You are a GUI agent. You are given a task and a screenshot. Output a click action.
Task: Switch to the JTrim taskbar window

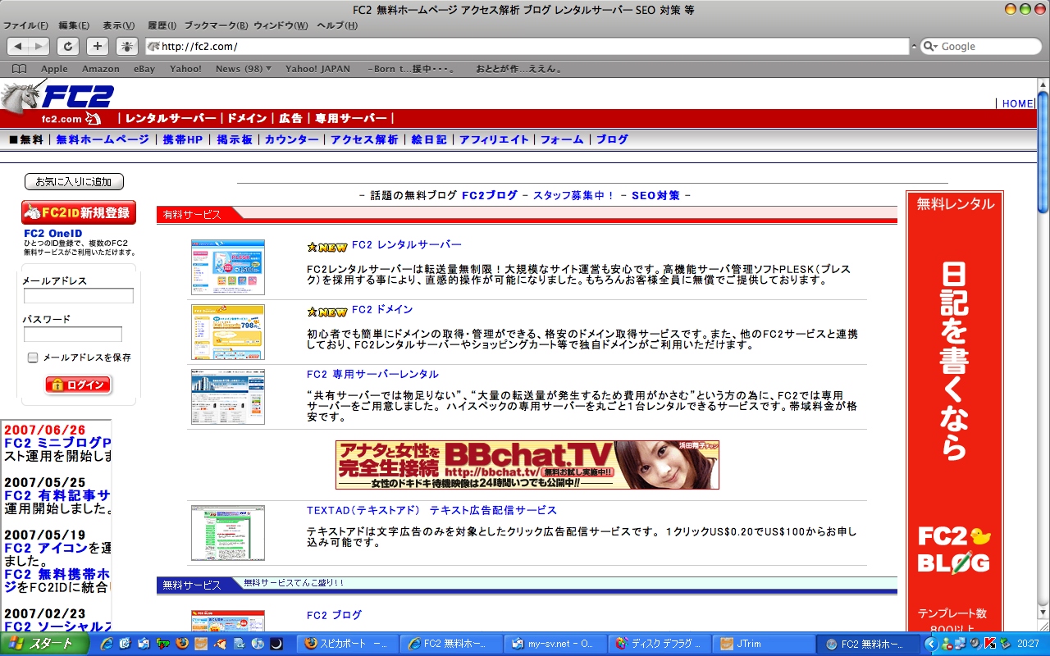pyautogui.click(x=764, y=644)
